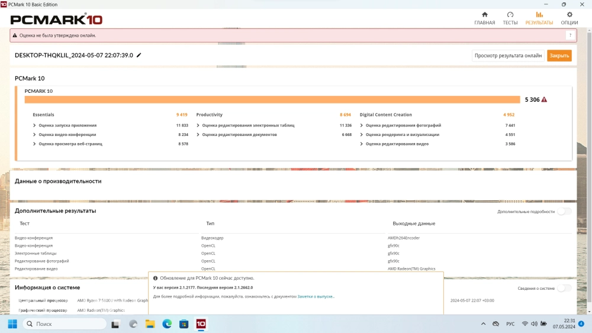Click the pencil icon to rename result
Viewport: 592px width, 333px height.
tap(139, 55)
